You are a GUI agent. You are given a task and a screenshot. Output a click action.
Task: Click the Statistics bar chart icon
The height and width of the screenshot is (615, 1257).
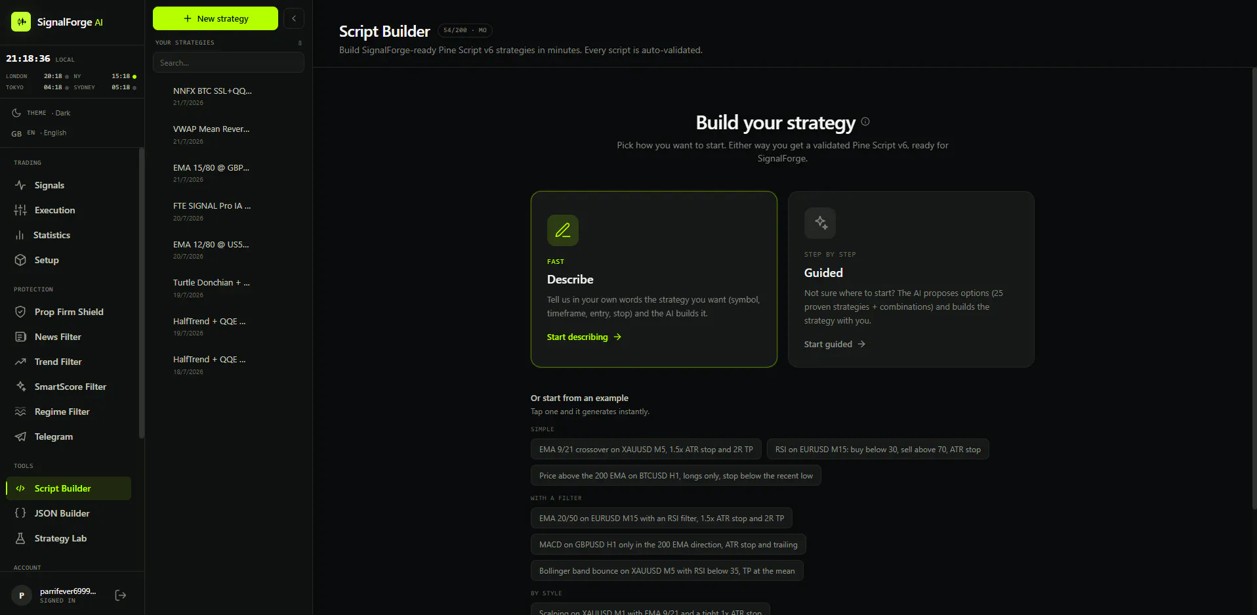(x=20, y=235)
